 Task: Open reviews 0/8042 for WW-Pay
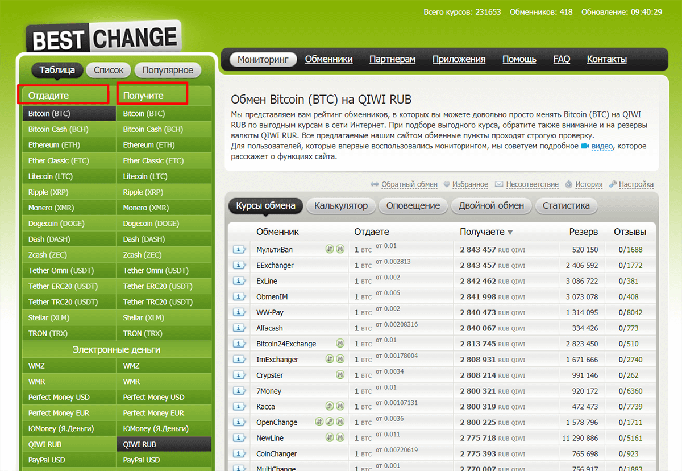click(629, 312)
